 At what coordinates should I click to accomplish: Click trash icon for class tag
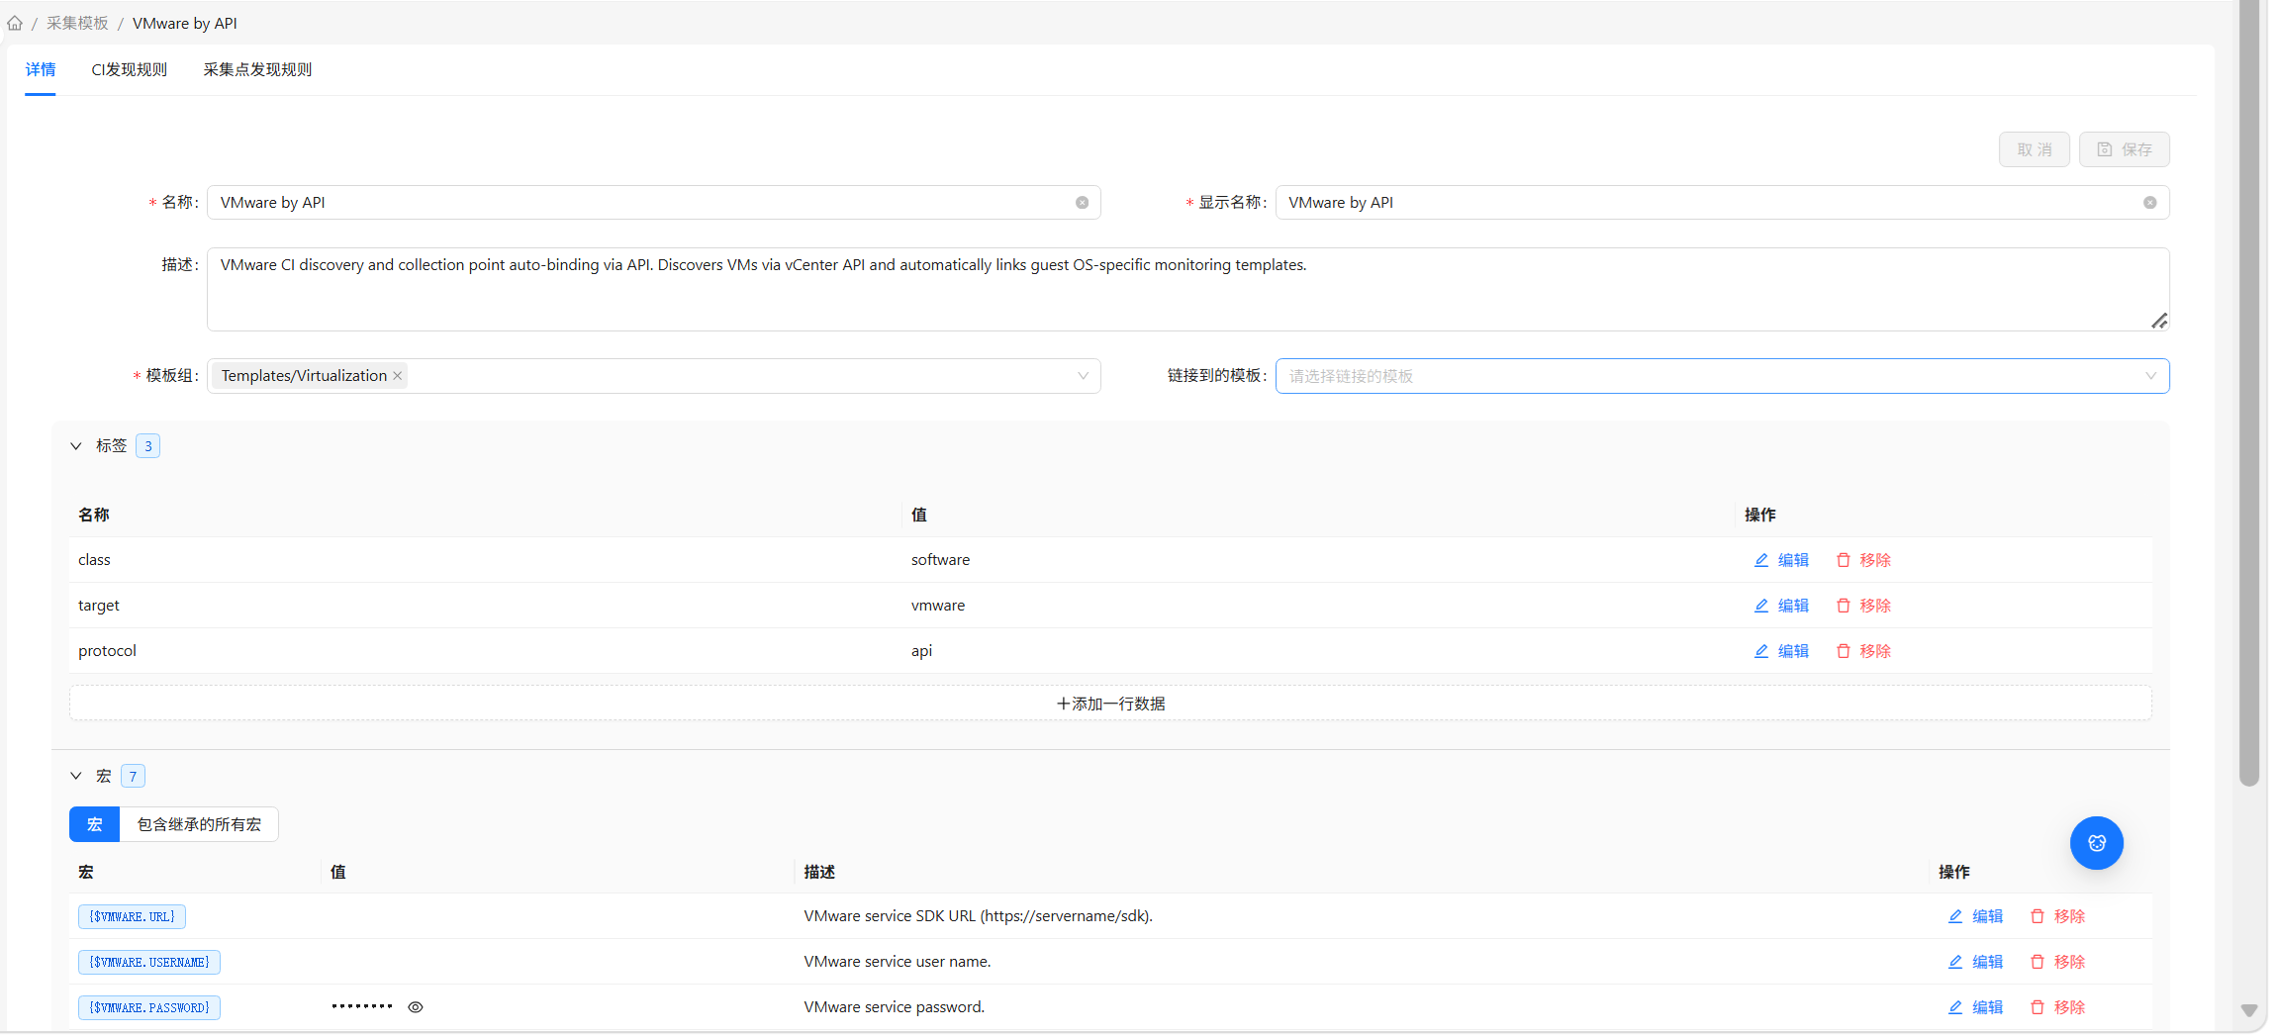click(1843, 560)
